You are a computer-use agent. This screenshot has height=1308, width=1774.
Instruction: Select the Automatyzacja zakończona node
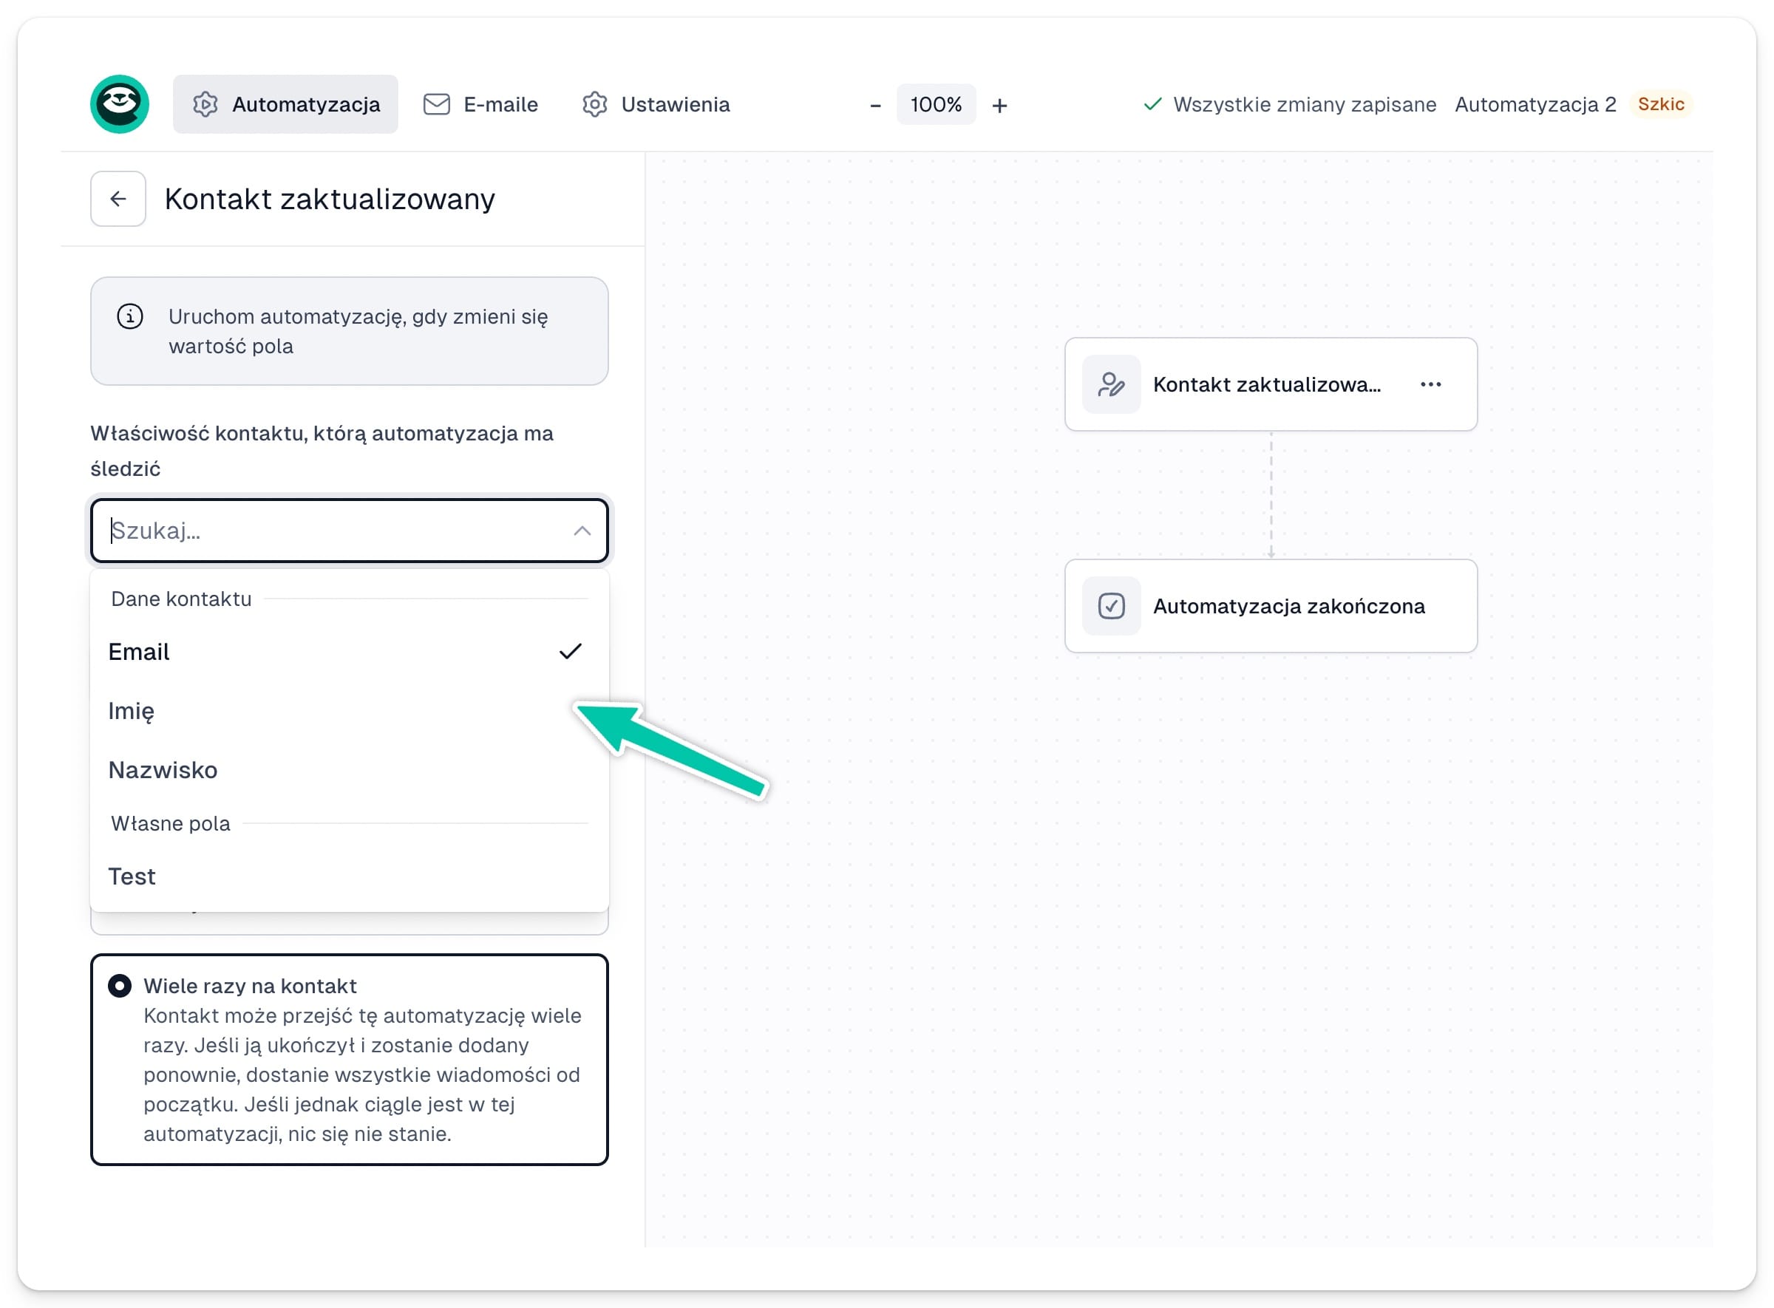coord(1271,607)
